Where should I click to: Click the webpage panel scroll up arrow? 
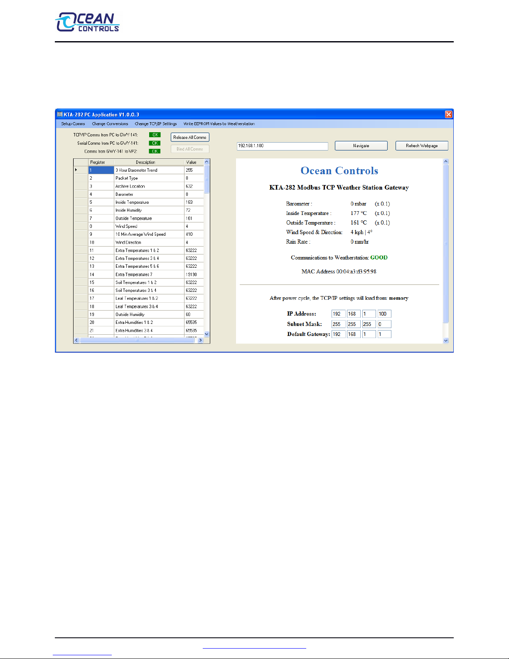pos(446,161)
